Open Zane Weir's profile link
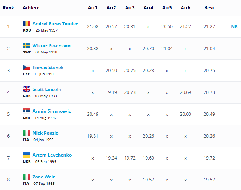The height and width of the screenshot is (190, 241). [x=43, y=177]
